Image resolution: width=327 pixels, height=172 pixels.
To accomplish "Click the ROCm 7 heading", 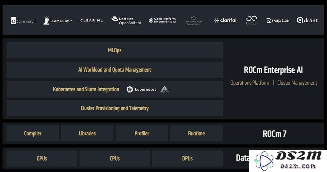I will pyautogui.click(x=274, y=134).
